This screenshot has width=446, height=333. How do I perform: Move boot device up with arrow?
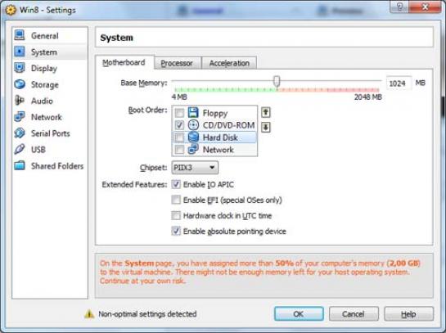[266, 112]
